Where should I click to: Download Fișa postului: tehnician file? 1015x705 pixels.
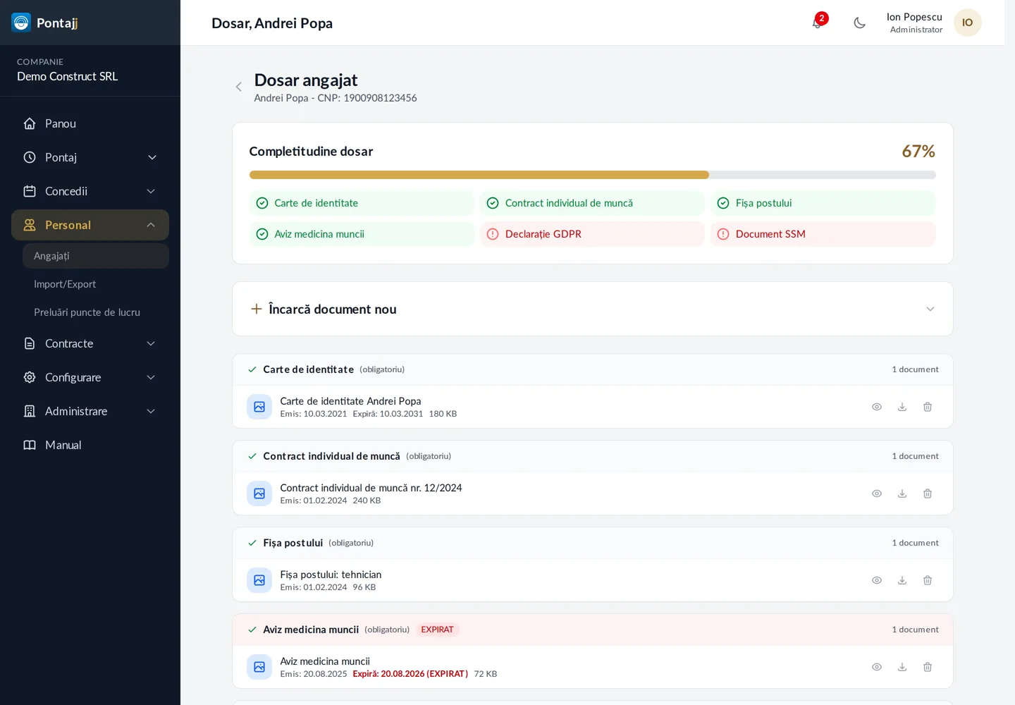coord(902,580)
